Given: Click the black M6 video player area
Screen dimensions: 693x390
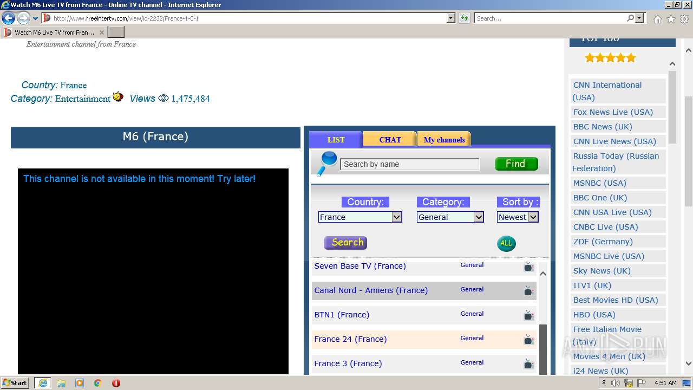Looking at the screenshot, I should [x=153, y=271].
